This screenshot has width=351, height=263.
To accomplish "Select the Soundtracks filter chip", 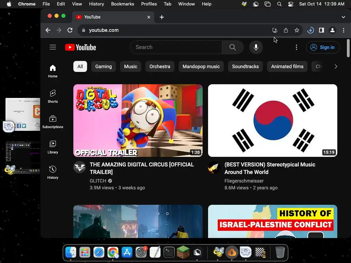I will (x=245, y=66).
